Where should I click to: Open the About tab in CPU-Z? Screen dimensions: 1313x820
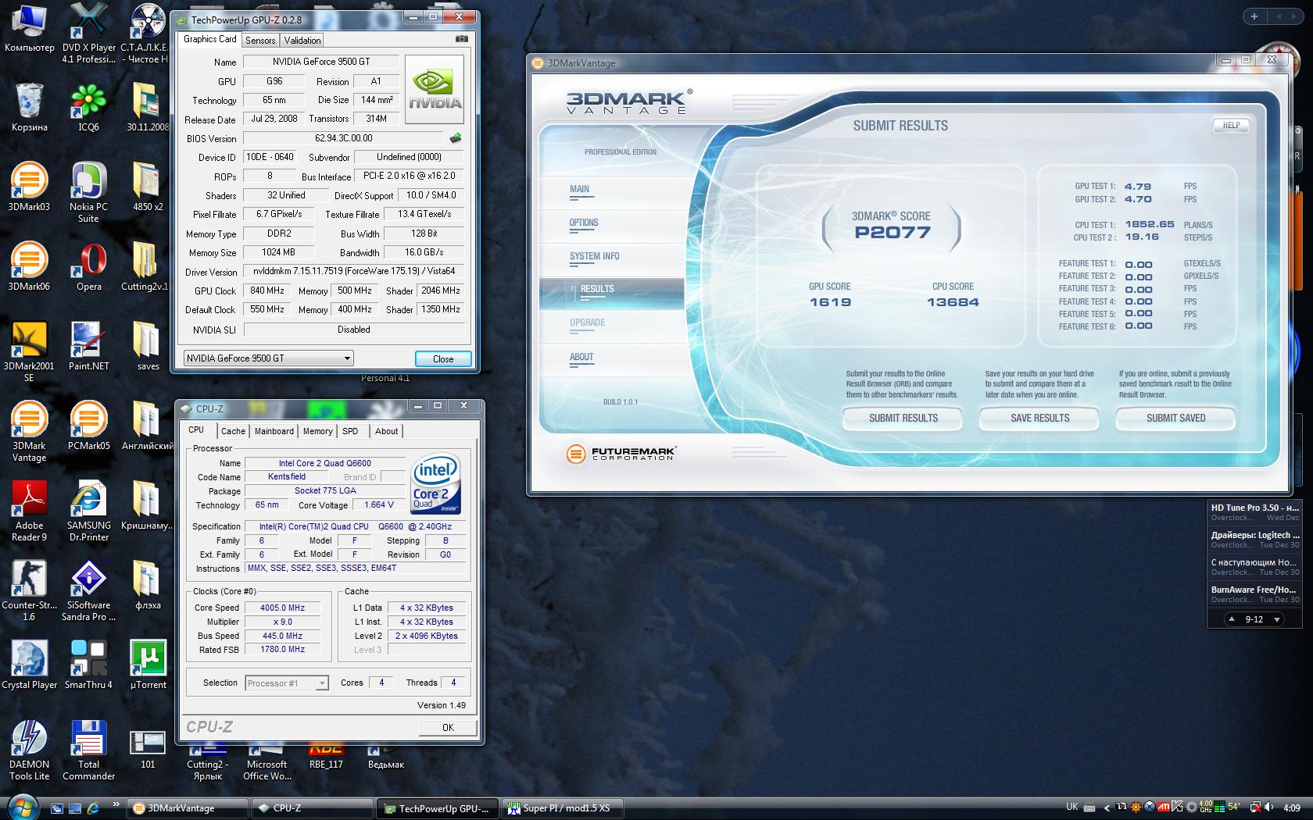[x=386, y=431]
